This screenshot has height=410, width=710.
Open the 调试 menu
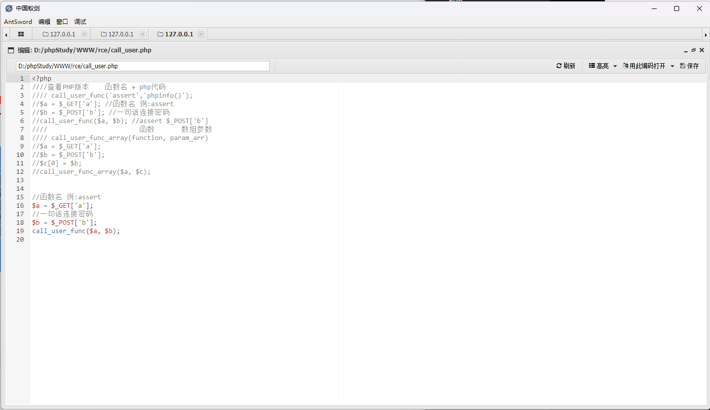[x=80, y=22]
